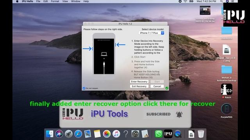Viewport: 250px width, 140px height.
Task: Click the notification bell in banner
Action: (x=179, y=114)
